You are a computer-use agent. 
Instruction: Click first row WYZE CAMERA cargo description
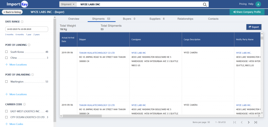click(191, 53)
